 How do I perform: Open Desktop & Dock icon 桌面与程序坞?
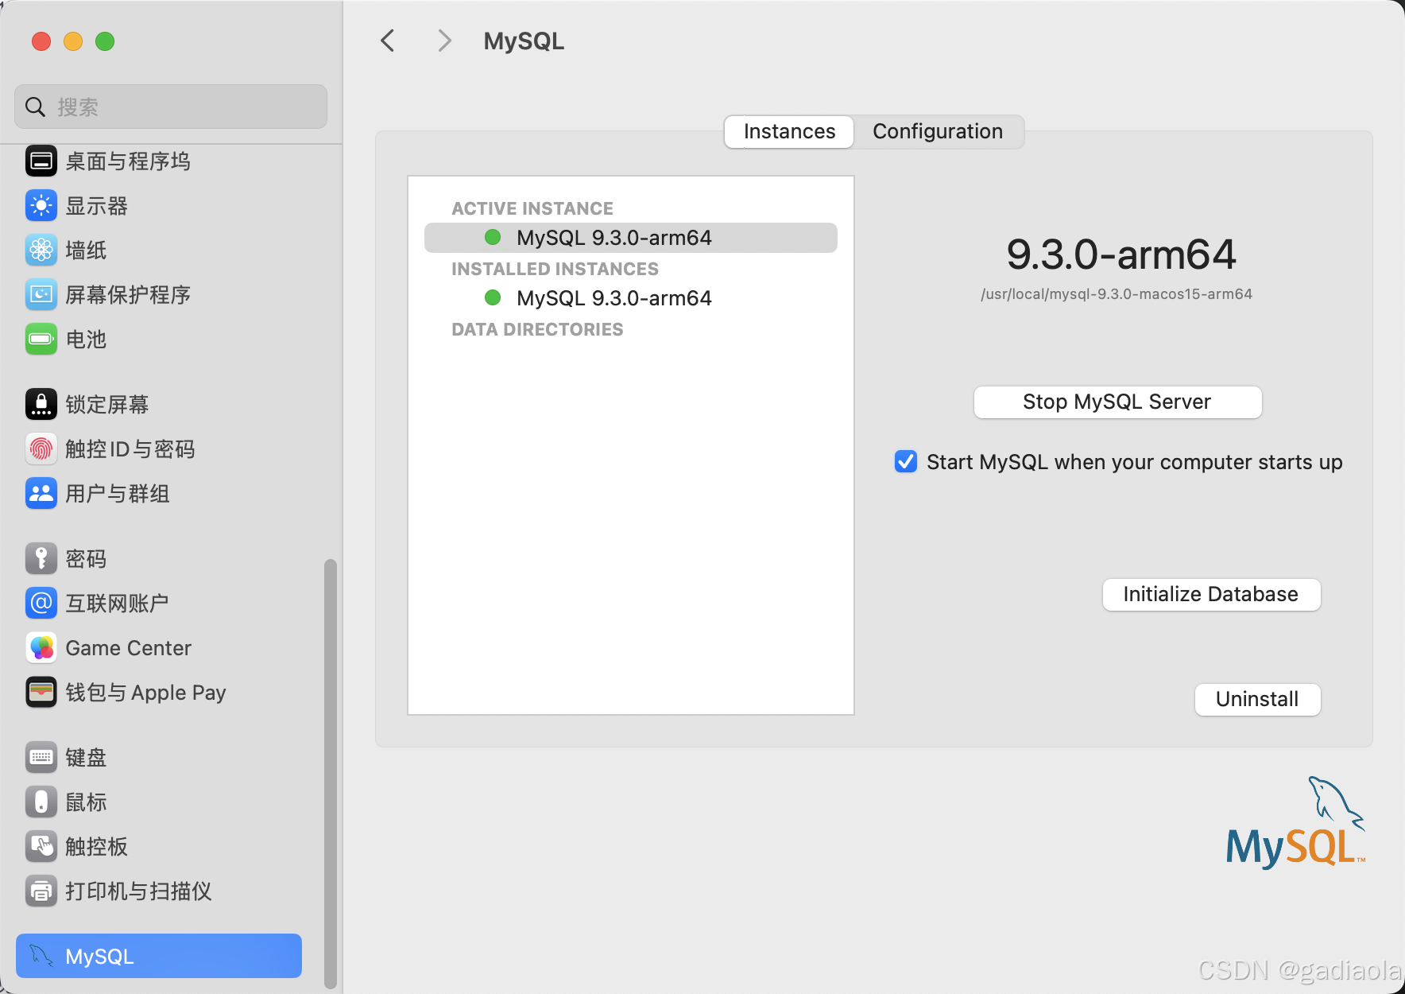(41, 161)
